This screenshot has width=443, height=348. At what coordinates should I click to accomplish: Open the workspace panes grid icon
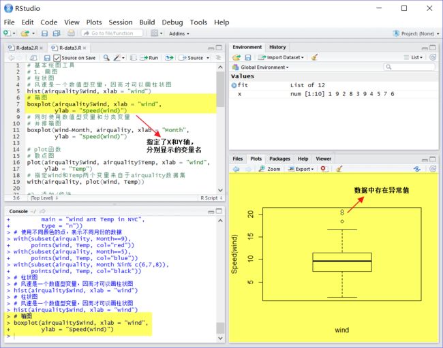point(154,33)
